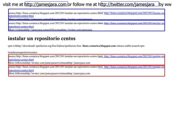Click the rpm-ivh download1.rpmfusion.org command text
Screen dimensions: 173x130
tap(45, 46)
